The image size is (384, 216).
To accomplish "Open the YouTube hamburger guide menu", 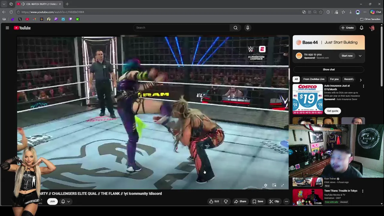I will coord(7,28).
